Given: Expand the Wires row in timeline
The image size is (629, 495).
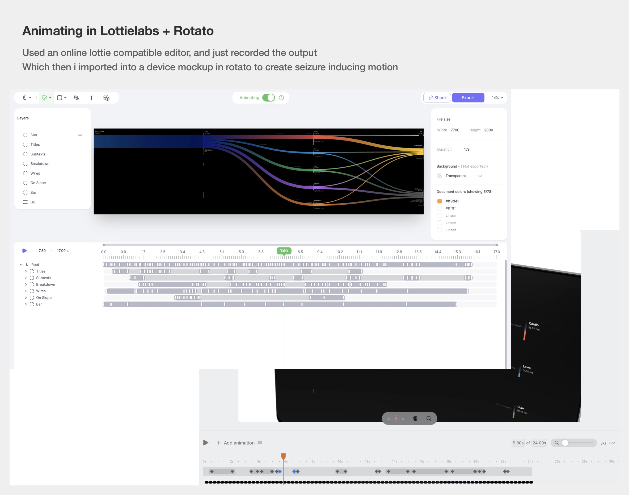Looking at the screenshot, I should (26, 291).
